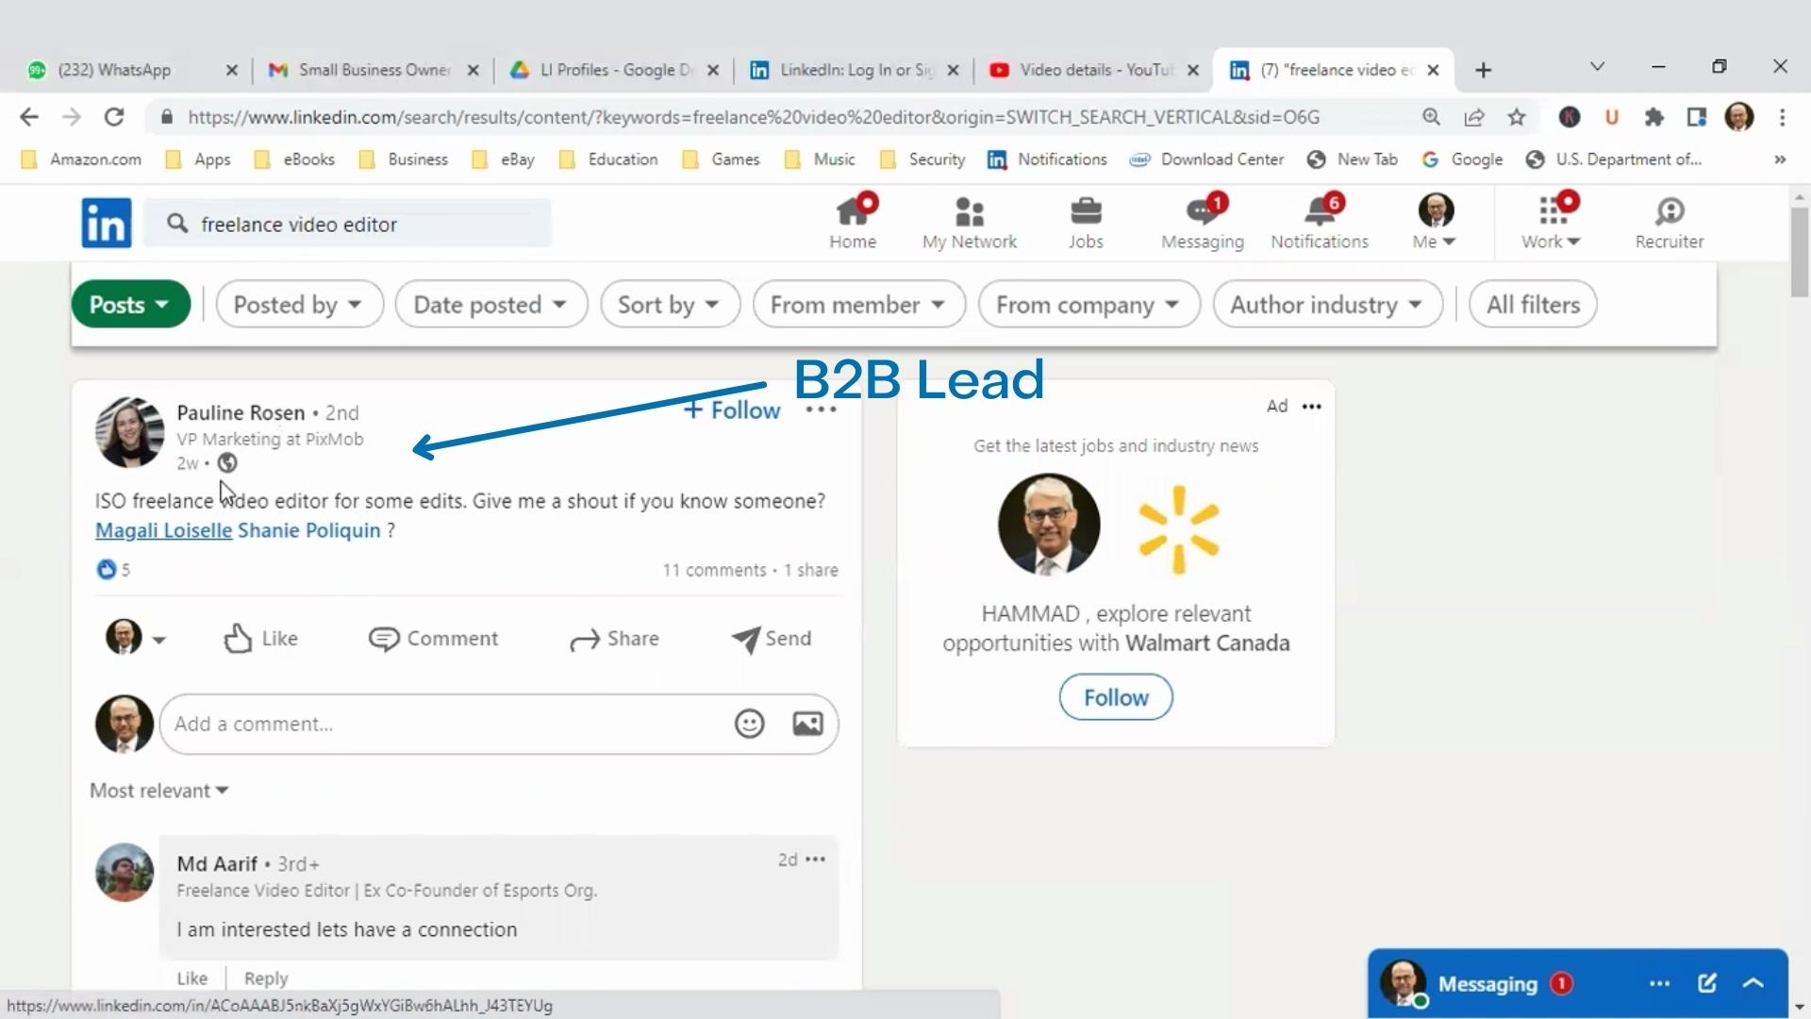This screenshot has width=1811, height=1019.
Task: Expand the Author industry filter
Action: [1328, 304]
